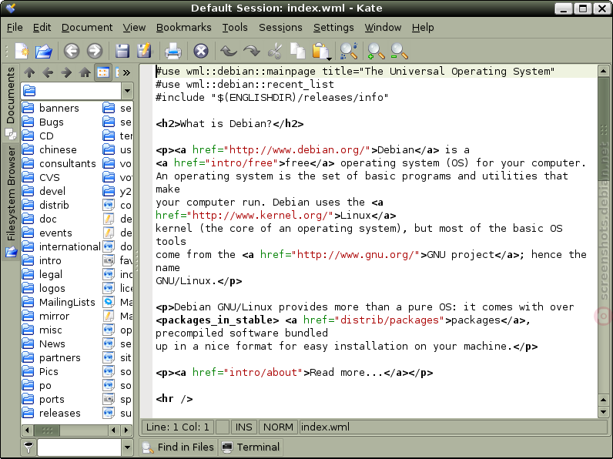This screenshot has height=459, width=613.
Task: Go to parent folder in file browser
Action: (29, 72)
